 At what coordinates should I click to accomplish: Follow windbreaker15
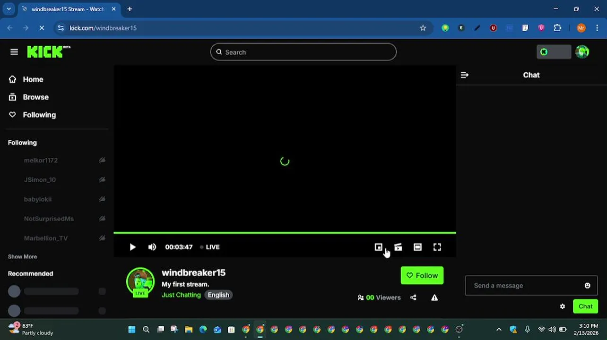tap(422, 275)
